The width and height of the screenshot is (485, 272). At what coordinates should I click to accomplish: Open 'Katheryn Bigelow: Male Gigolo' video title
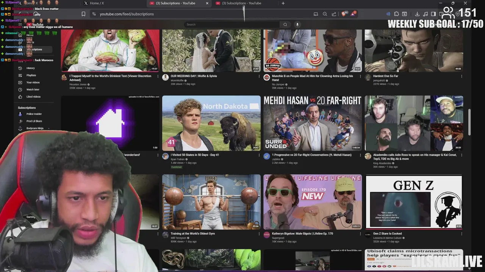point(302,233)
